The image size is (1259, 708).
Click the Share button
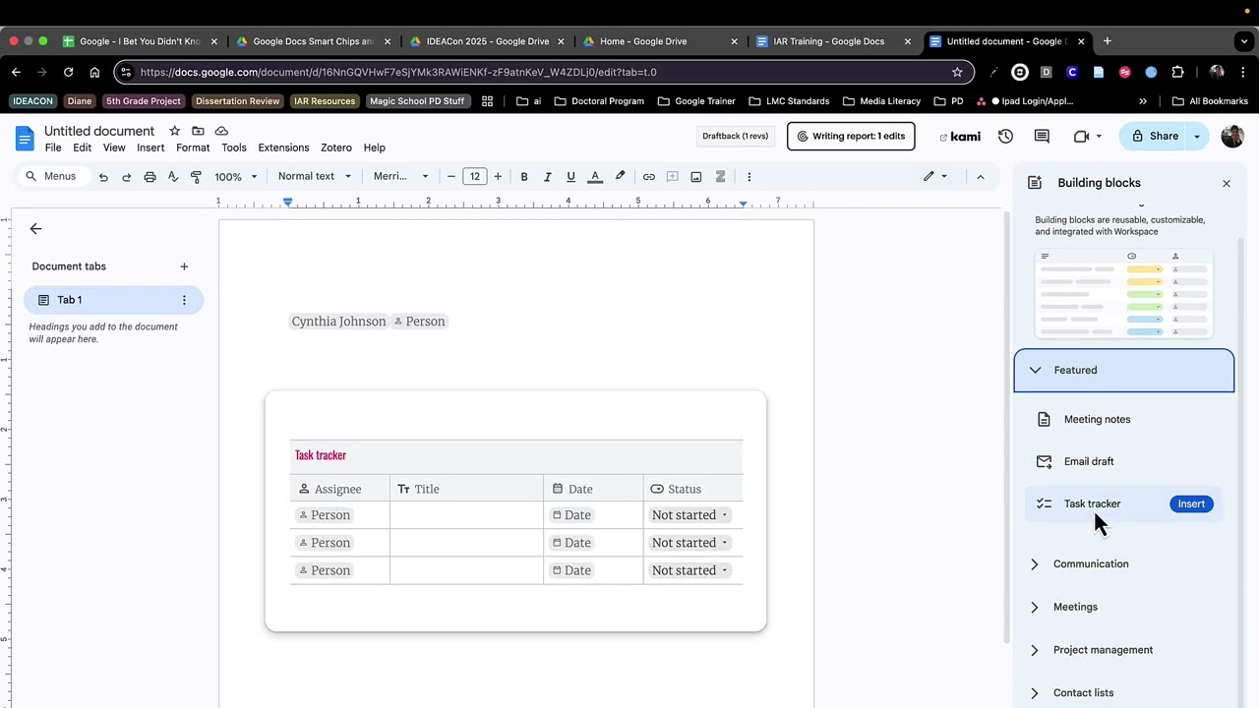[x=1155, y=137]
